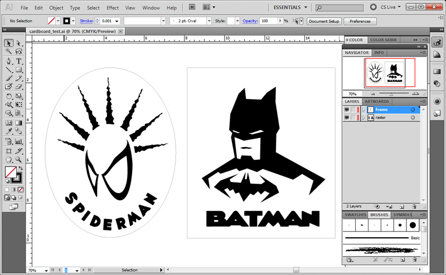Toggle the lock box on frame layer
This screenshot has width=446, height=275.
click(353, 110)
